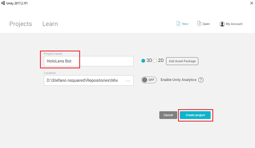The image size is (255, 148).
Task: Click the Unity logo in title bar
Action: pyautogui.click(x=3, y=3)
